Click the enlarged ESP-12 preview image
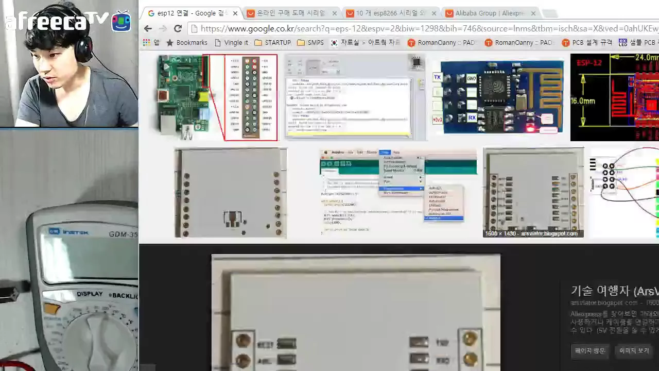Viewport: 659px width, 371px height. [x=356, y=313]
